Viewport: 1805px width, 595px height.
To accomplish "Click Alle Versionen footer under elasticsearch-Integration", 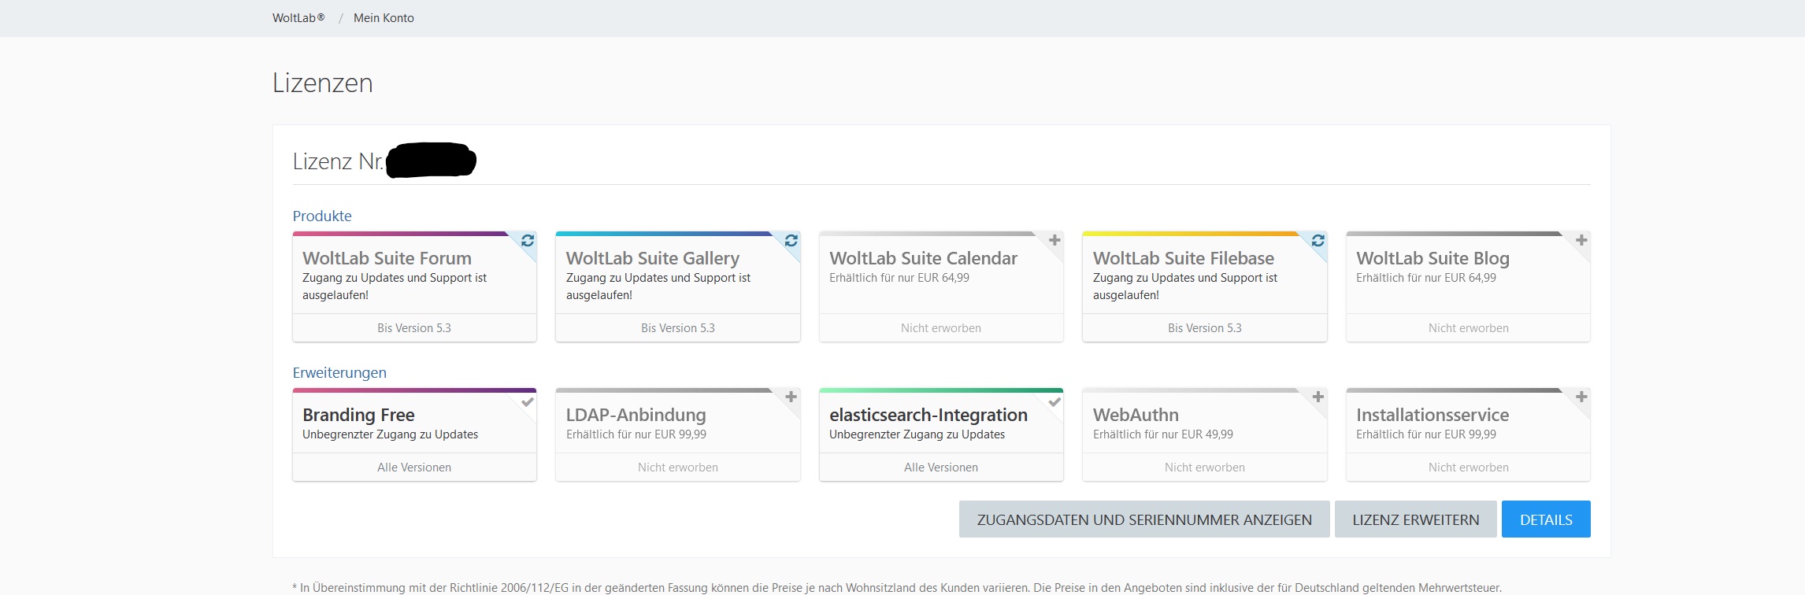I will [940, 468].
